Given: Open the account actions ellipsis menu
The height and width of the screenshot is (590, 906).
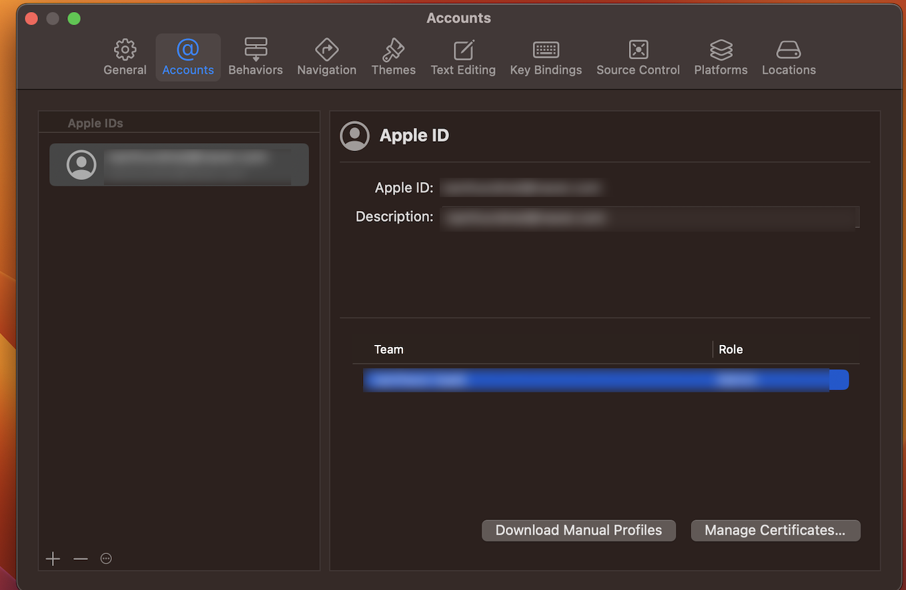Looking at the screenshot, I should coord(106,559).
